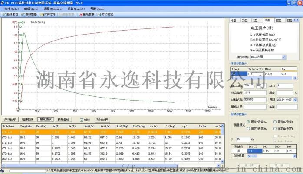Click the Ee cell showing 0.3
This screenshot has height=174, width=303.
[x=289, y=73]
